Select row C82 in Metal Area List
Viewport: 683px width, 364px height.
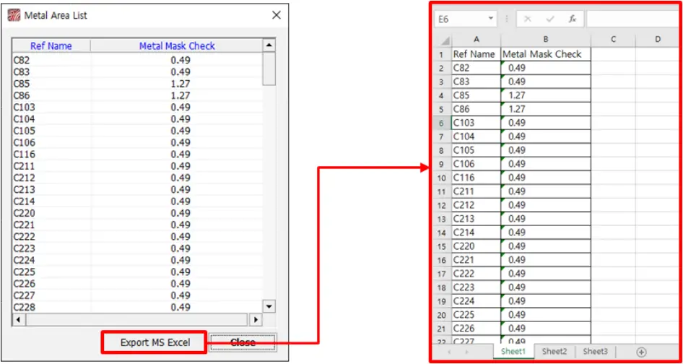click(137, 60)
